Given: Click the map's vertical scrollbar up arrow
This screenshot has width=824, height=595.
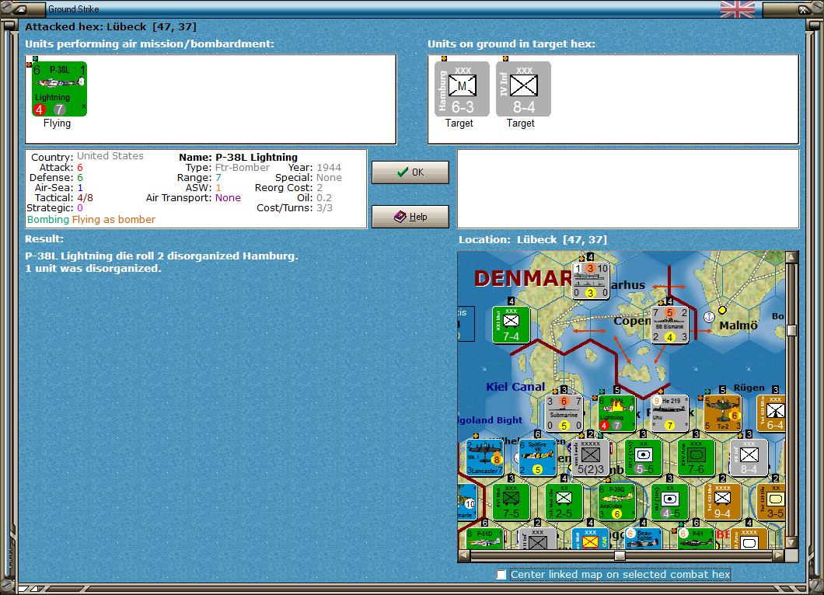Looking at the screenshot, I should (x=791, y=257).
